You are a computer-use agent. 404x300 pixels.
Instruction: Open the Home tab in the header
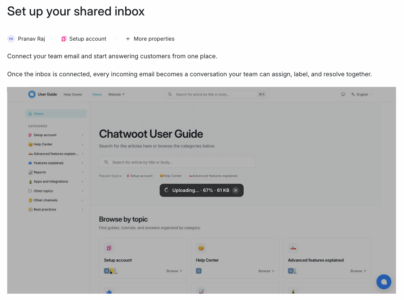[x=97, y=94]
